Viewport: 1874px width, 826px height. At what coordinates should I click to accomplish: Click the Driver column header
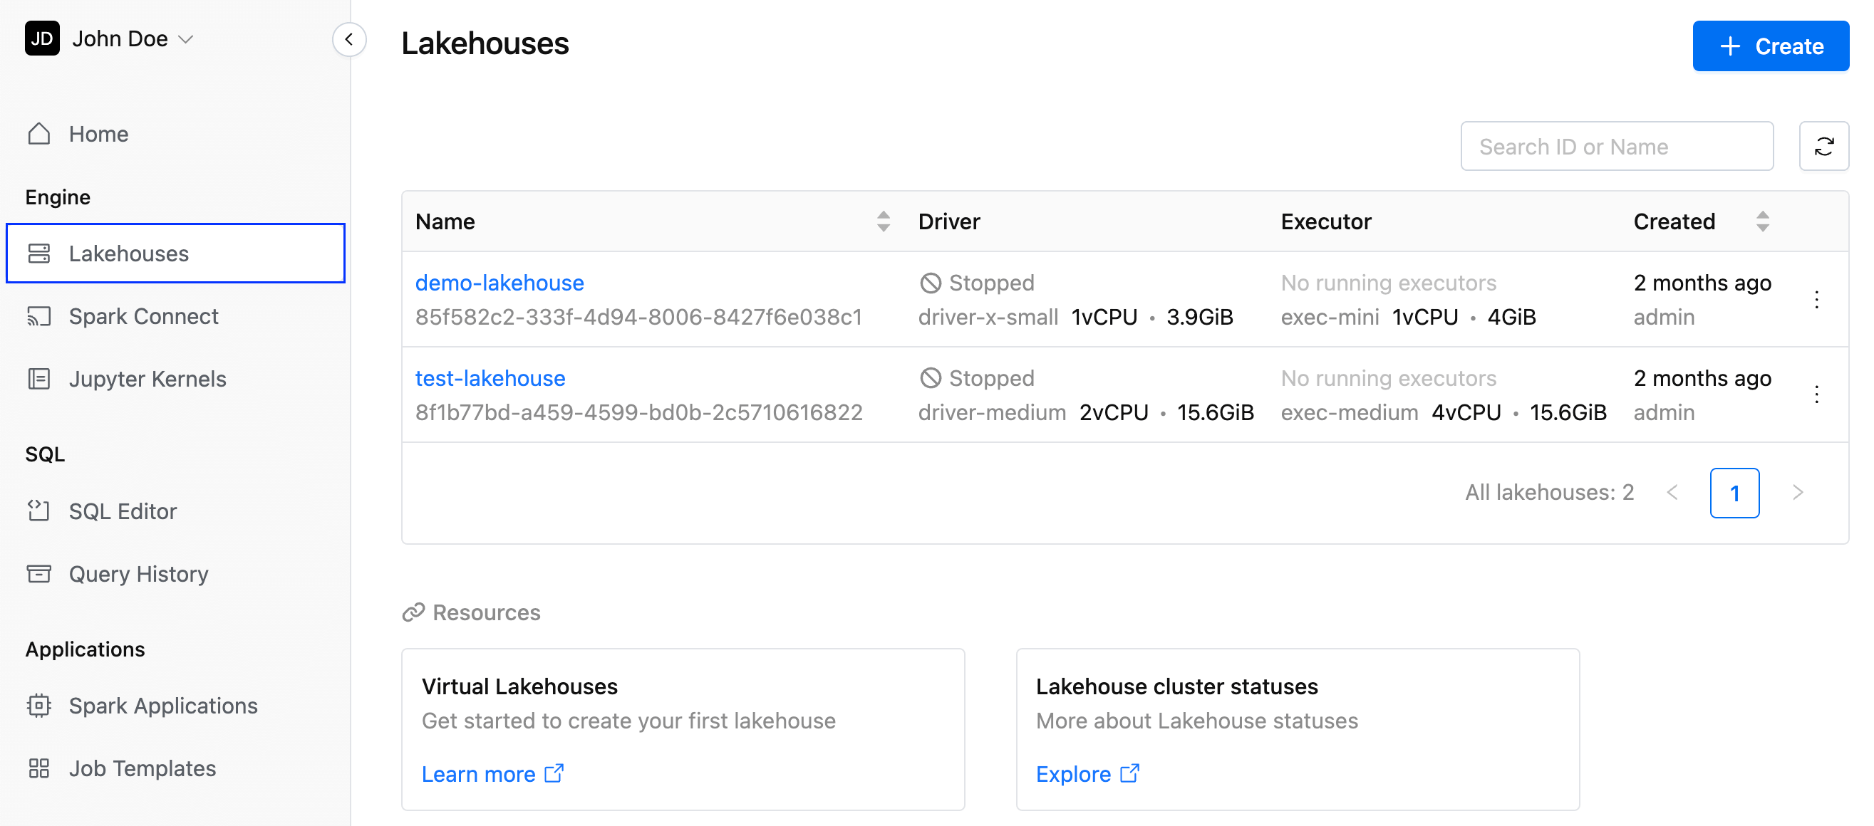[948, 221]
